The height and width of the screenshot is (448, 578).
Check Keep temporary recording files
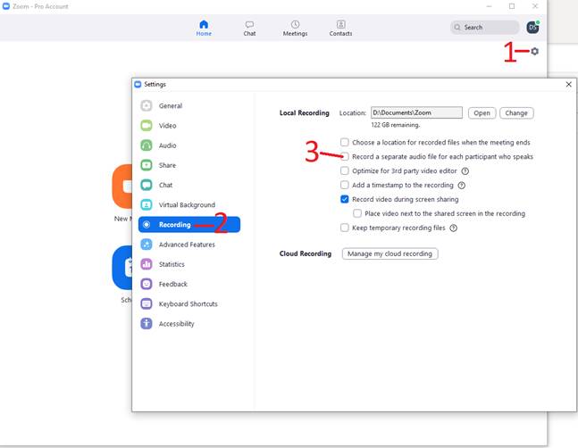point(344,228)
